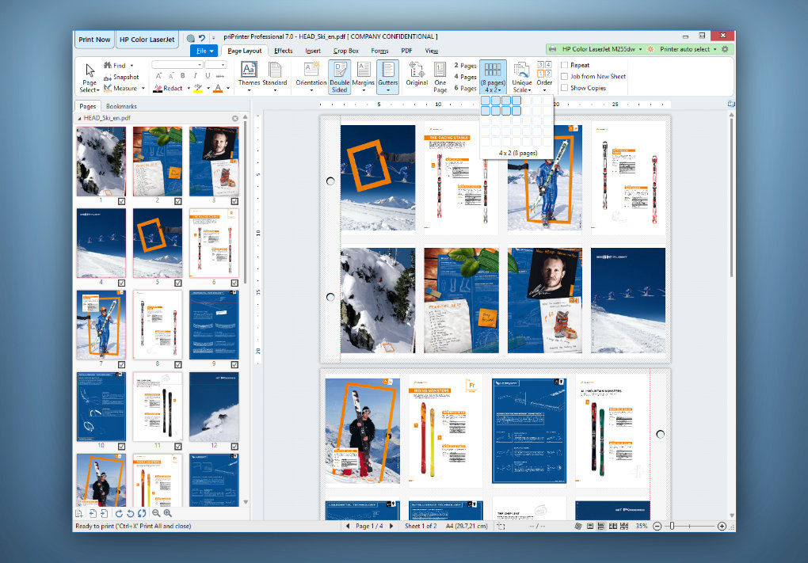Image resolution: width=808 pixels, height=563 pixels.
Task: Uncheck the page 6 thumbnail checkbox
Action: (234, 283)
